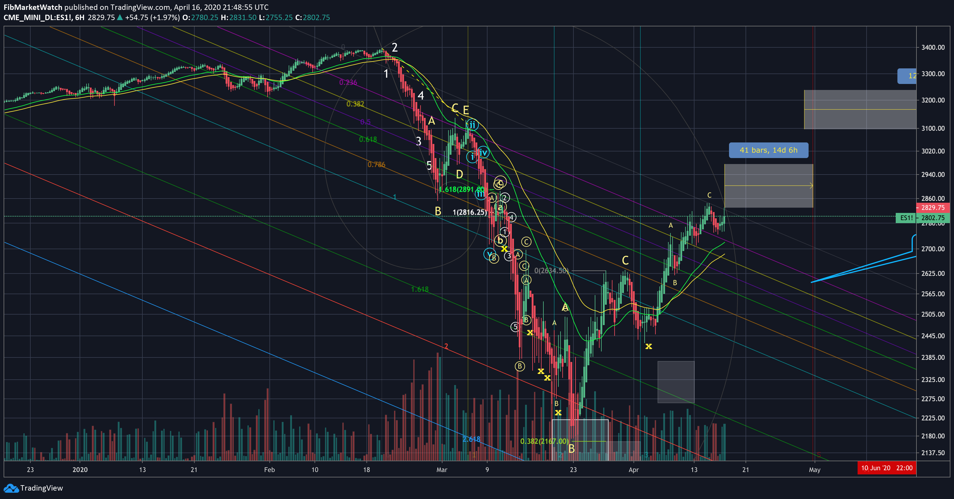This screenshot has height=499, width=954.
Task: Click the red "10 Jun '20 22:00" date label
Action: coord(887,468)
